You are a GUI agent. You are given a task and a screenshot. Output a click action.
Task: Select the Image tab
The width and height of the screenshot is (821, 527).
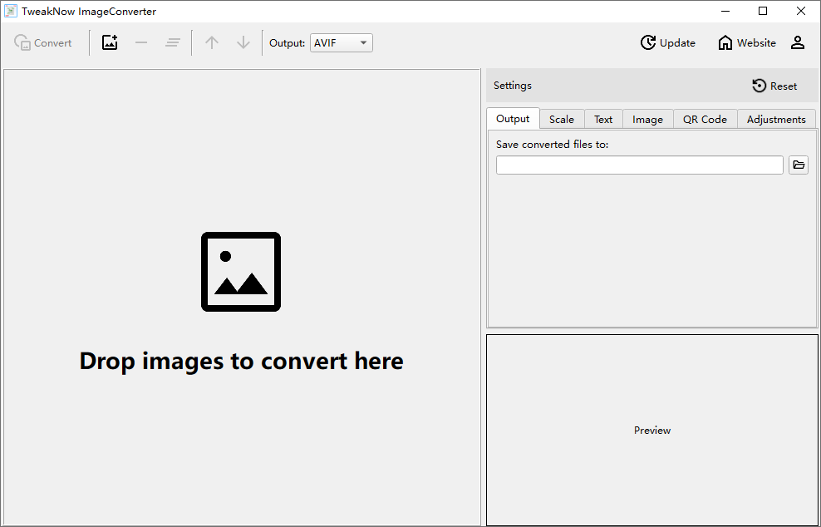[x=647, y=119]
